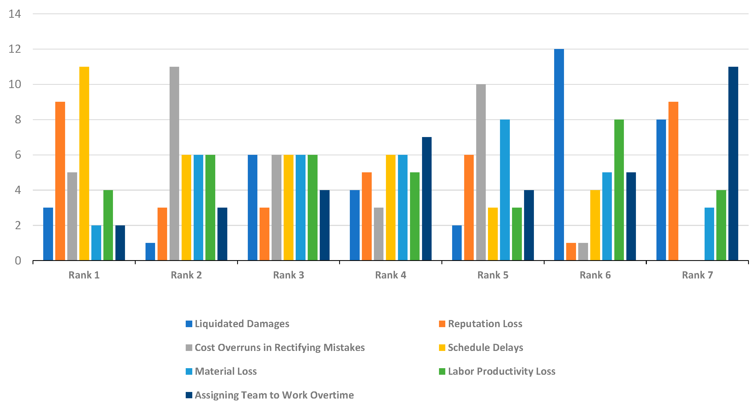Screen dimensions: 756x404
Task: Click the Cost Overruns in Rectifying Mistakes text
Action: (280, 348)
